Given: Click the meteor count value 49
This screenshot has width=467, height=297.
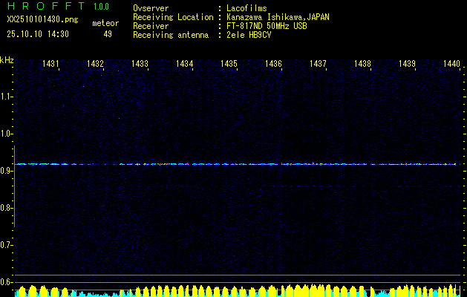Looking at the screenshot, I should click(x=108, y=33).
